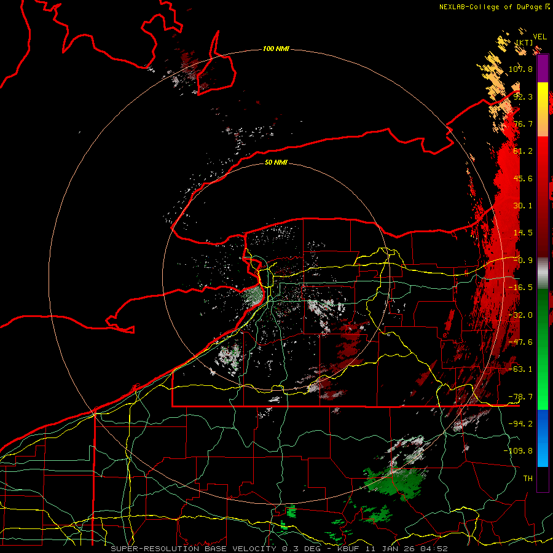Viewport: 553px width, 553px height.
Task: Click the 92.3 value on velocity scale
Action: coord(523,96)
